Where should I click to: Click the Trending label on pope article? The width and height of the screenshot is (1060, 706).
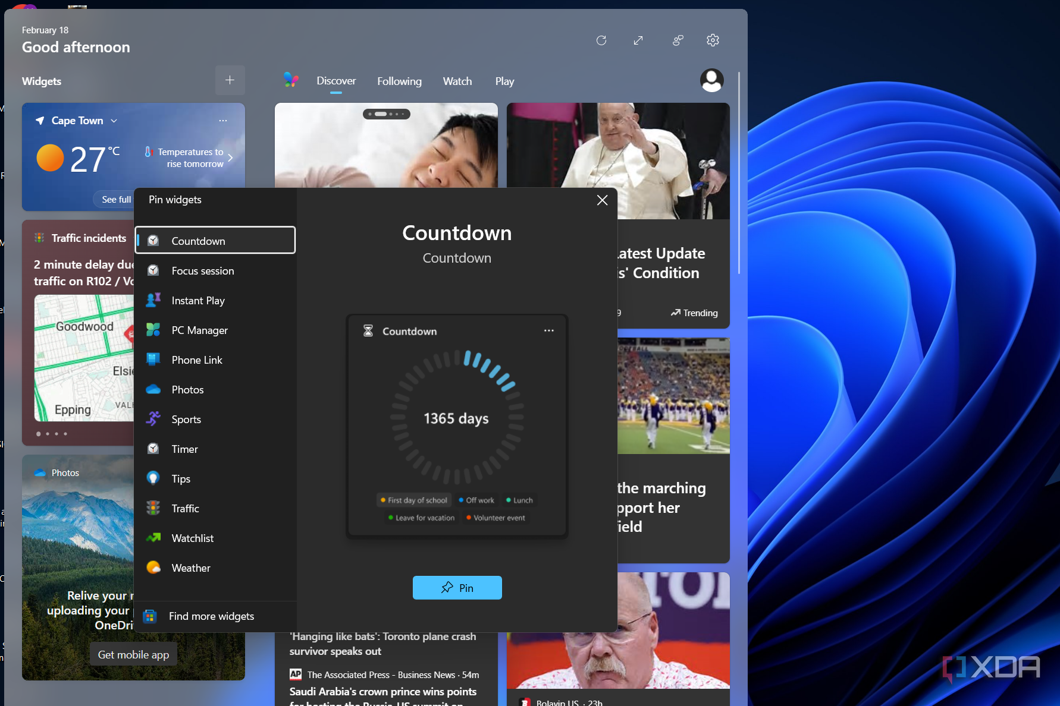click(x=694, y=313)
